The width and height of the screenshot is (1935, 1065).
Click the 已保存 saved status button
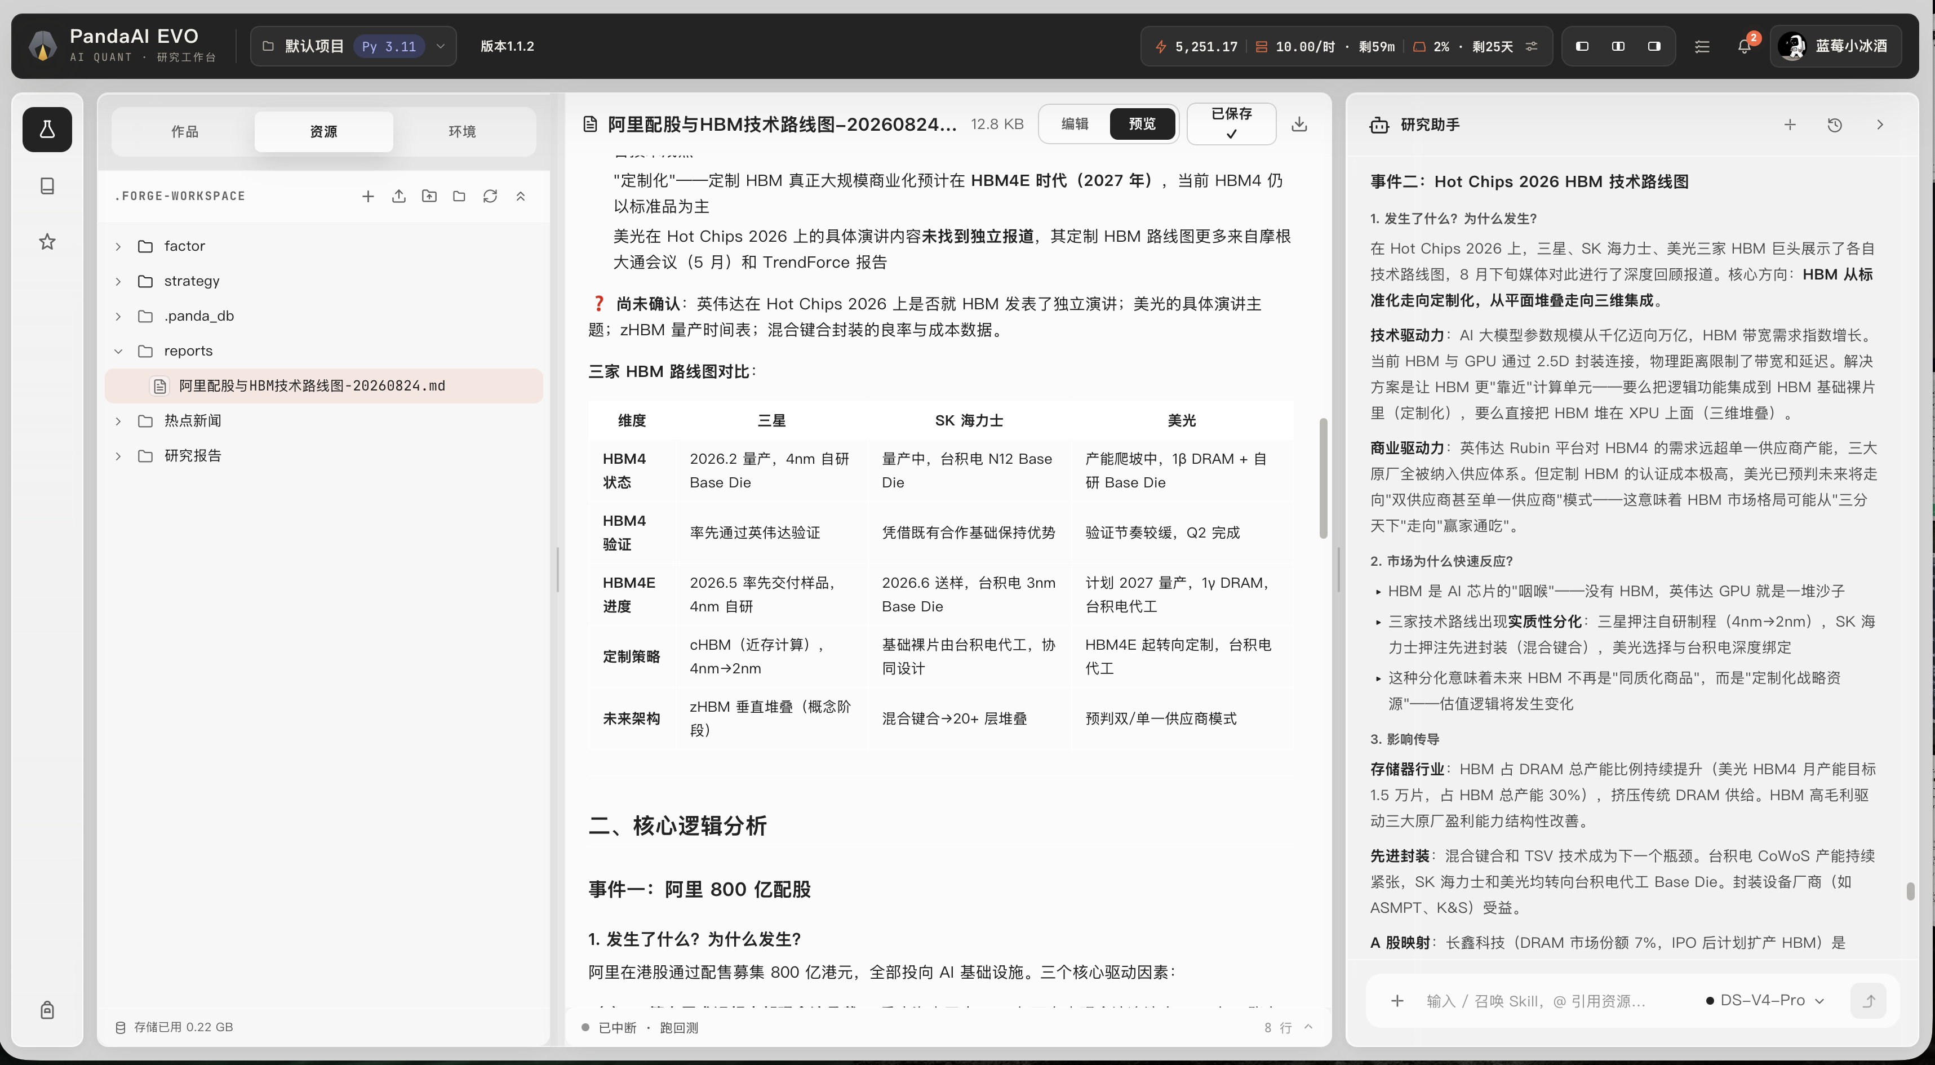1231,124
